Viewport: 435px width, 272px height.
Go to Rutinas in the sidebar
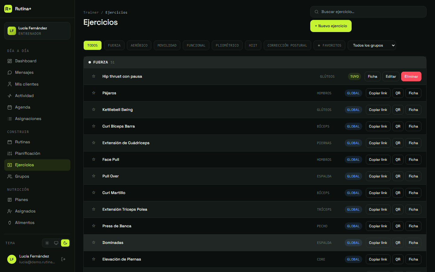pyautogui.click(x=37, y=142)
